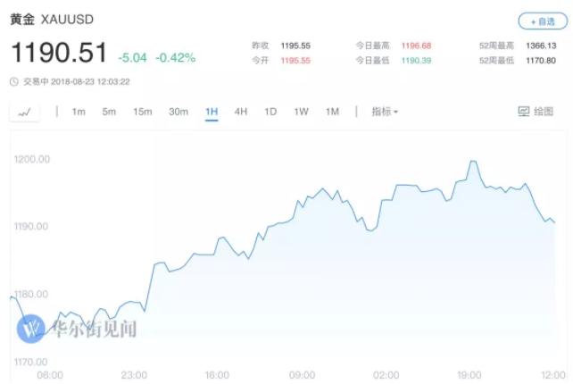Click the 52周最高 value 1366.13

point(541,46)
